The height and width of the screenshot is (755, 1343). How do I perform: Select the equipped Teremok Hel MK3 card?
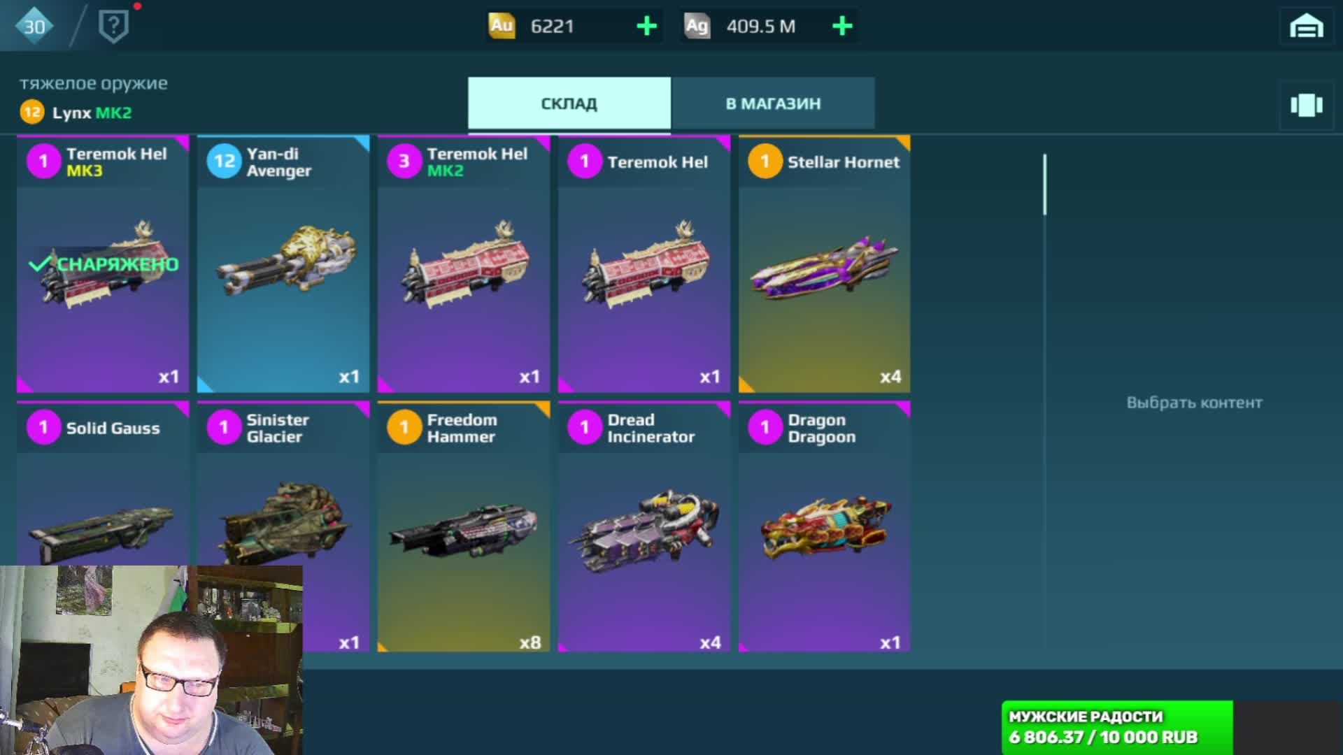103,264
